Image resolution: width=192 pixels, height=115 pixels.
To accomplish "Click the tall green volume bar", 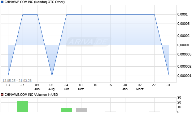I will coord(23,106).
